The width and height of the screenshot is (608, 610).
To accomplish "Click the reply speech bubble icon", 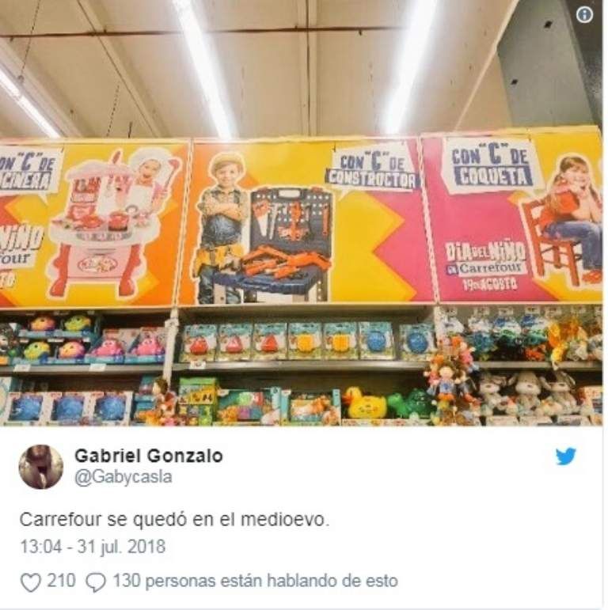I will coord(95,582).
